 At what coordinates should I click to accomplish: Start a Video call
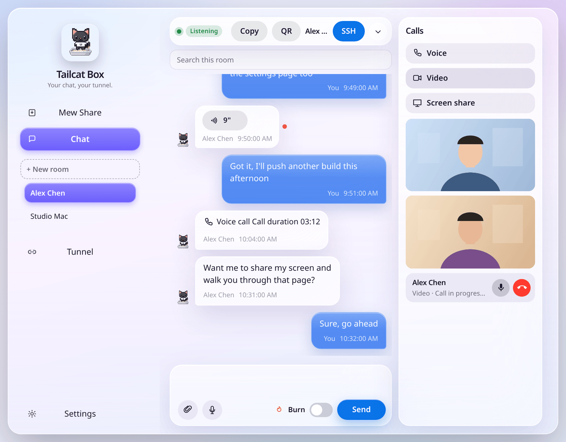[x=470, y=78]
